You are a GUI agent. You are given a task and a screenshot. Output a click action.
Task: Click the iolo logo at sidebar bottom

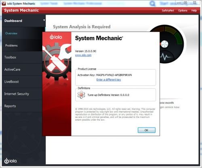[x=11, y=161]
